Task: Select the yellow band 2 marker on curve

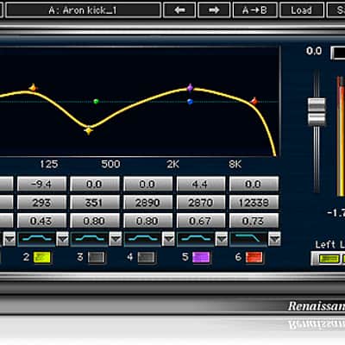Action: click(89, 130)
